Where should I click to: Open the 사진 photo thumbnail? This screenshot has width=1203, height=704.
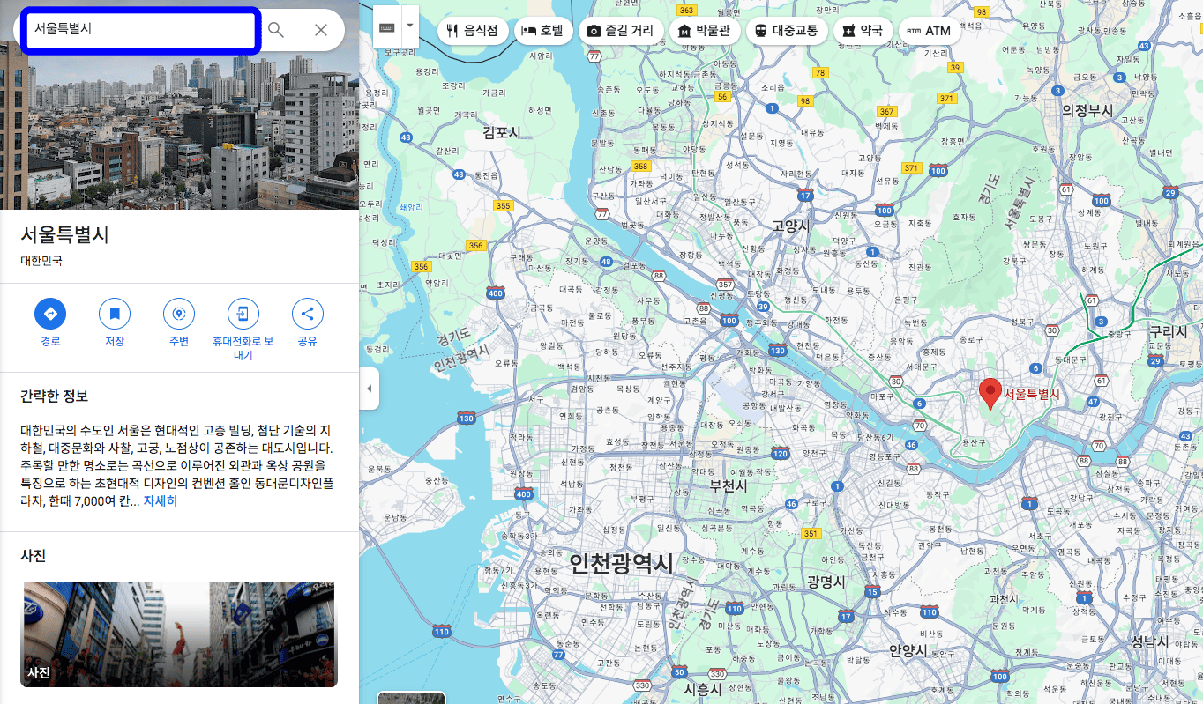point(179,634)
